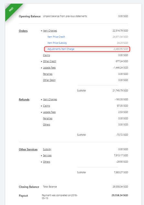Image resolution: width=144 pixels, height=205 pixels.
Task: Open the Lazada Fees link under Refunds
Action: pos(49,112)
